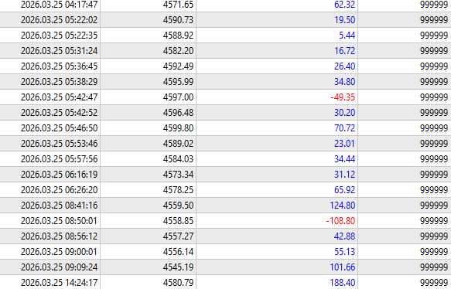Select the 2026.03.25 06:16:19 timestamp

point(60,175)
